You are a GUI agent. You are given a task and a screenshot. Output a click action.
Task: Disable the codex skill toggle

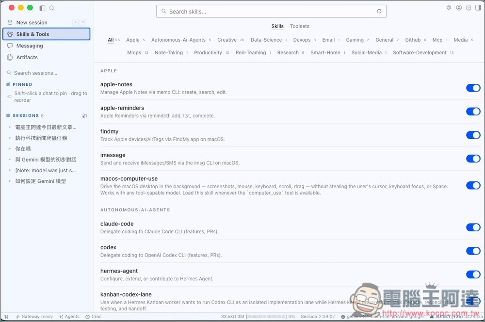pyautogui.click(x=473, y=251)
